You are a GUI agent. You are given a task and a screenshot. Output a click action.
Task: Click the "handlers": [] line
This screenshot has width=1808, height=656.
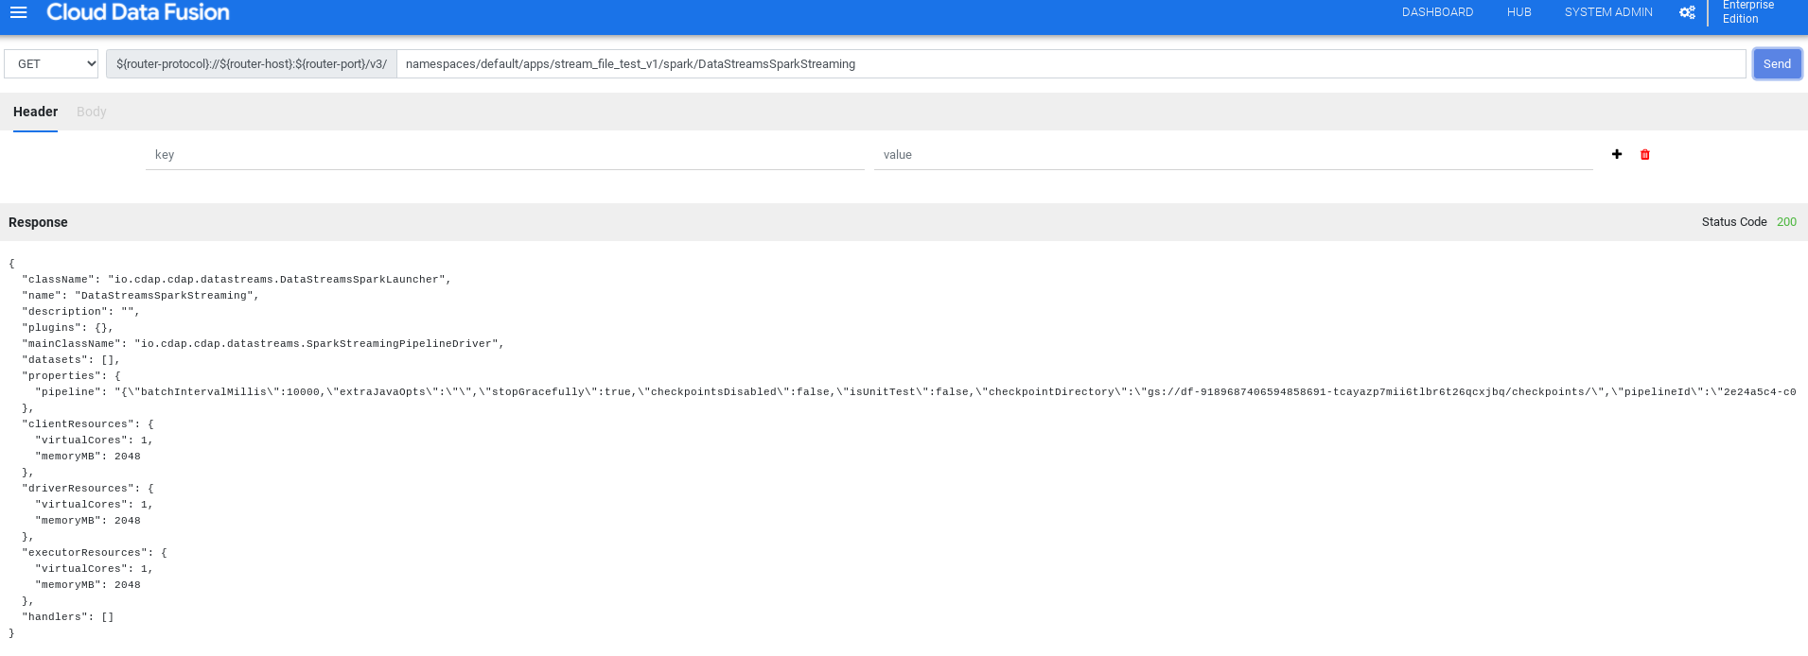[68, 617]
